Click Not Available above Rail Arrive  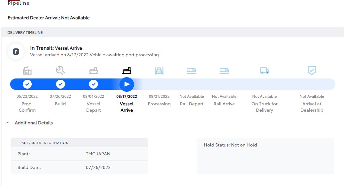click(x=224, y=97)
